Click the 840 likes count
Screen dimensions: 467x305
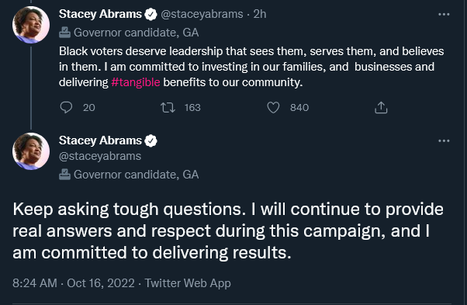(x=299, y=108)
